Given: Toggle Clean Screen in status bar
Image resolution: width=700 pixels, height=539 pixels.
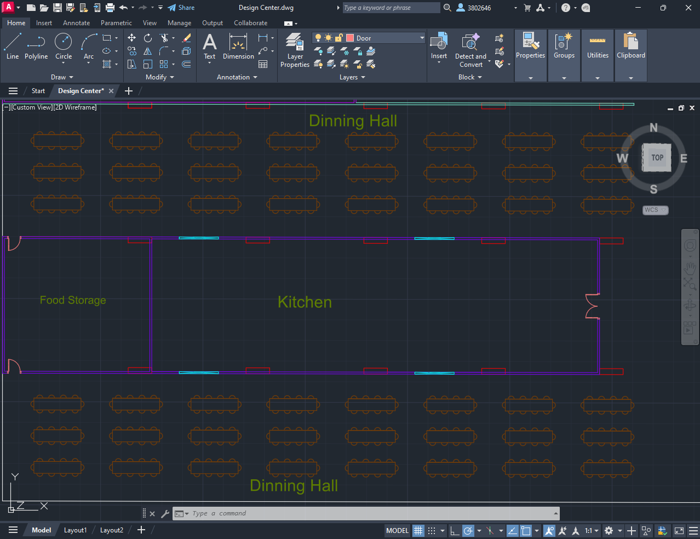Looking at the screenshot, I should pyautogui.click(x=679, y=530).
